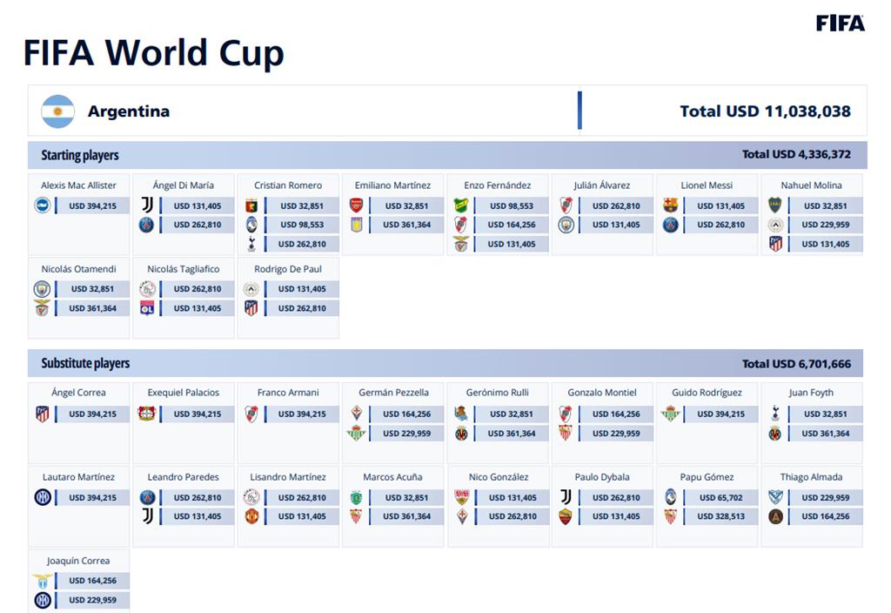Viewport: 891px width, 613px height.
Task: Click the Lyon crest under Nicolás Tagliafico
Action: click(x=147, y=308)
